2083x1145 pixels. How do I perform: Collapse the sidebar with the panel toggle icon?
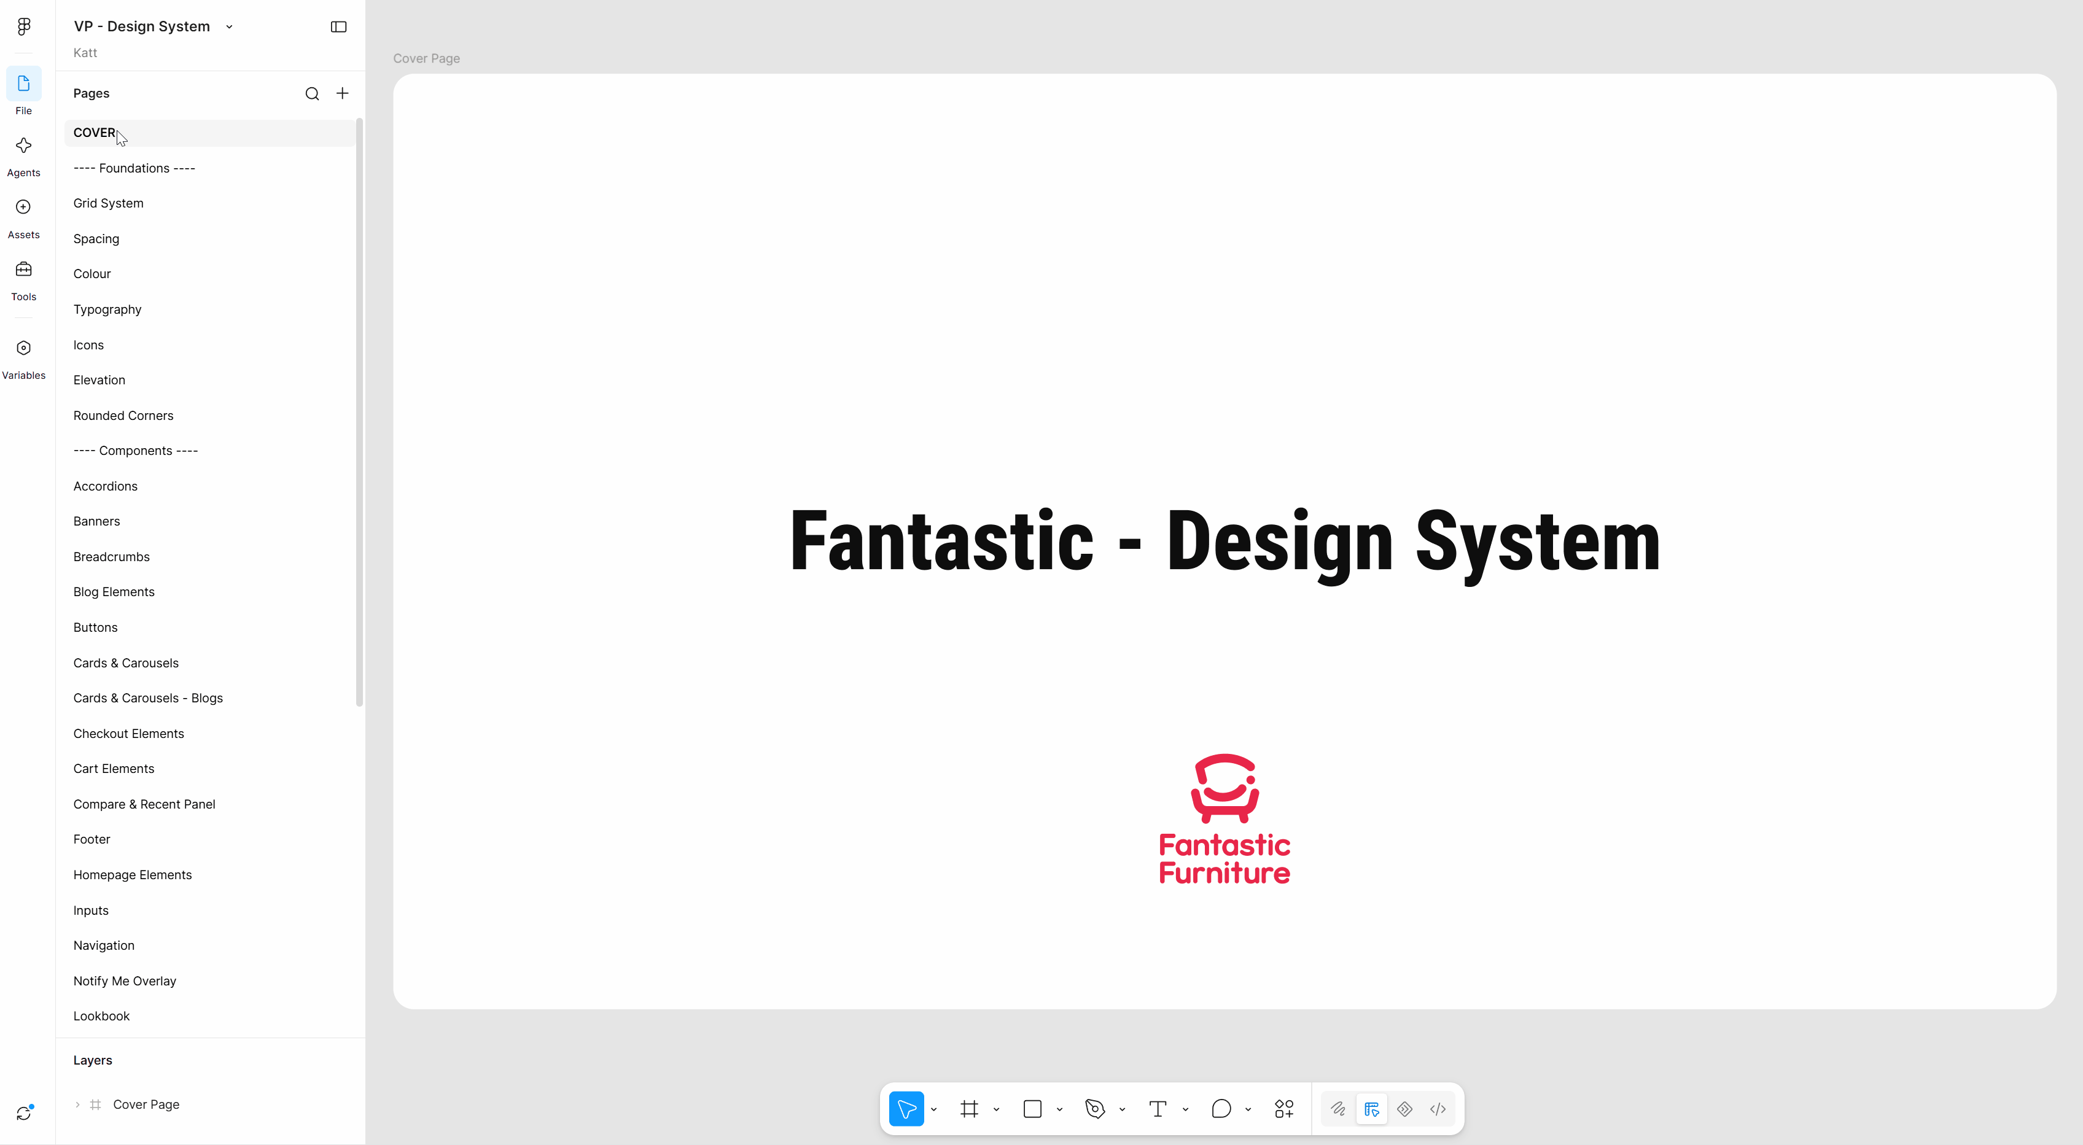pos(339,26)
